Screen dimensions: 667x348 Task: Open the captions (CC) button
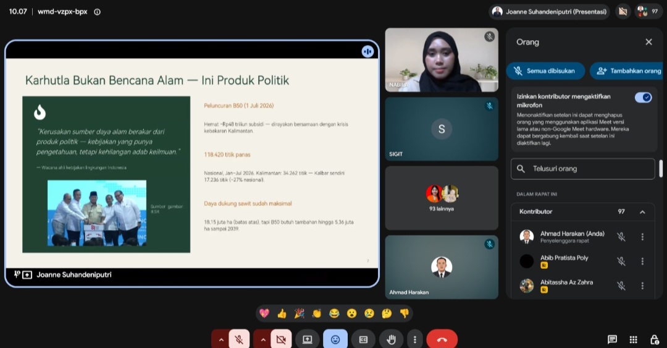(x=363, y=339)
